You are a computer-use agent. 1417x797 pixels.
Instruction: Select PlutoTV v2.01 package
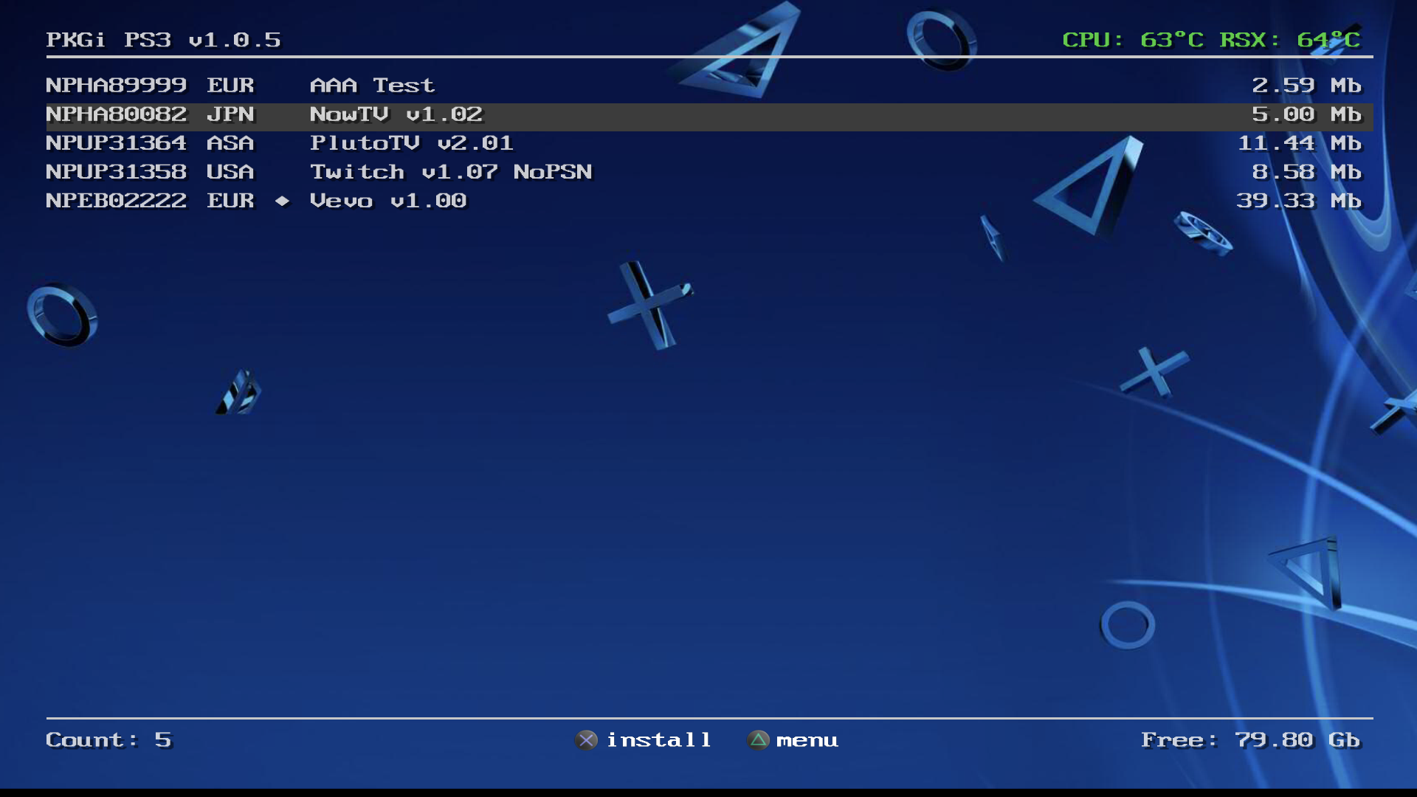tap(412, 143)
